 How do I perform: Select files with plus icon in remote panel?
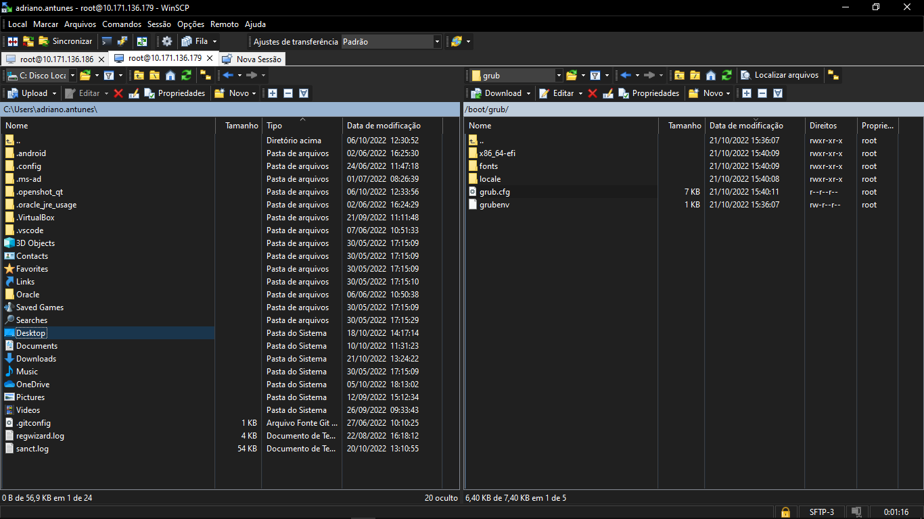coord(747,93)
